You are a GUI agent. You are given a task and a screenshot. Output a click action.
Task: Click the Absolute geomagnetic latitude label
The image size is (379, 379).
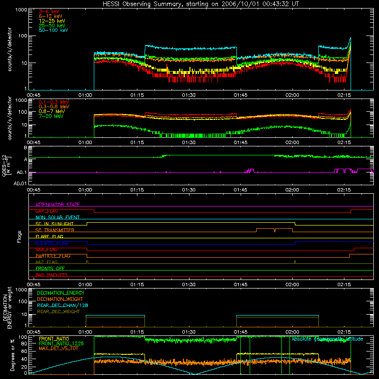pos(327,339)
